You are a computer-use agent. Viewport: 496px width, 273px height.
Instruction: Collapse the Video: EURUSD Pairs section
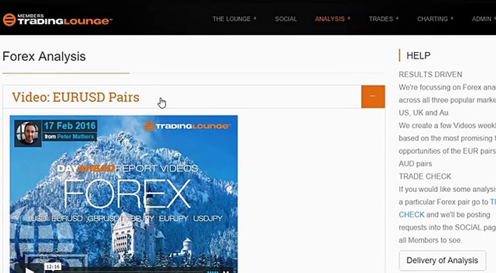[373, 97]
